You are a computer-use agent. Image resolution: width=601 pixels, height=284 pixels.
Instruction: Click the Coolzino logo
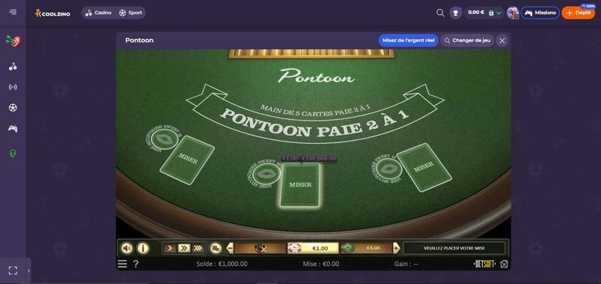pos(53,13)
